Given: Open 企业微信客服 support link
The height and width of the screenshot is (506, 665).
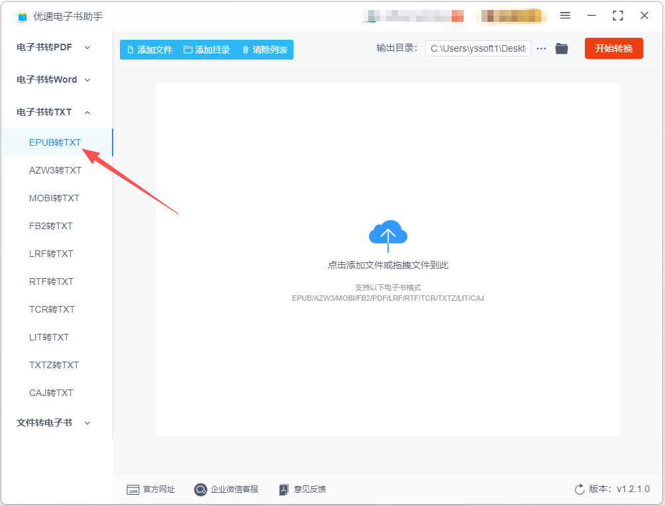Looking at the screenshot, I should (x=234, y=489).
